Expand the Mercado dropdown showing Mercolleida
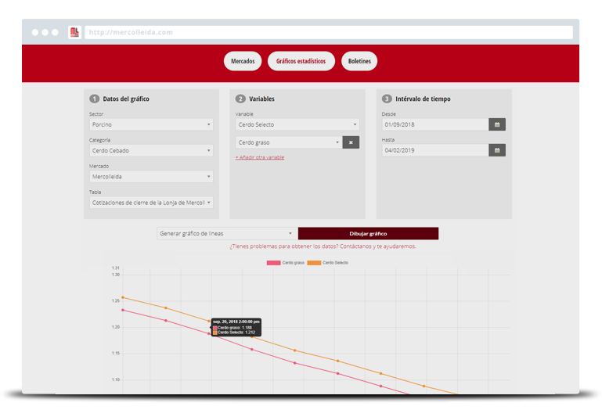The height and width of the screenshot is (417, 602). click(151, 177)
